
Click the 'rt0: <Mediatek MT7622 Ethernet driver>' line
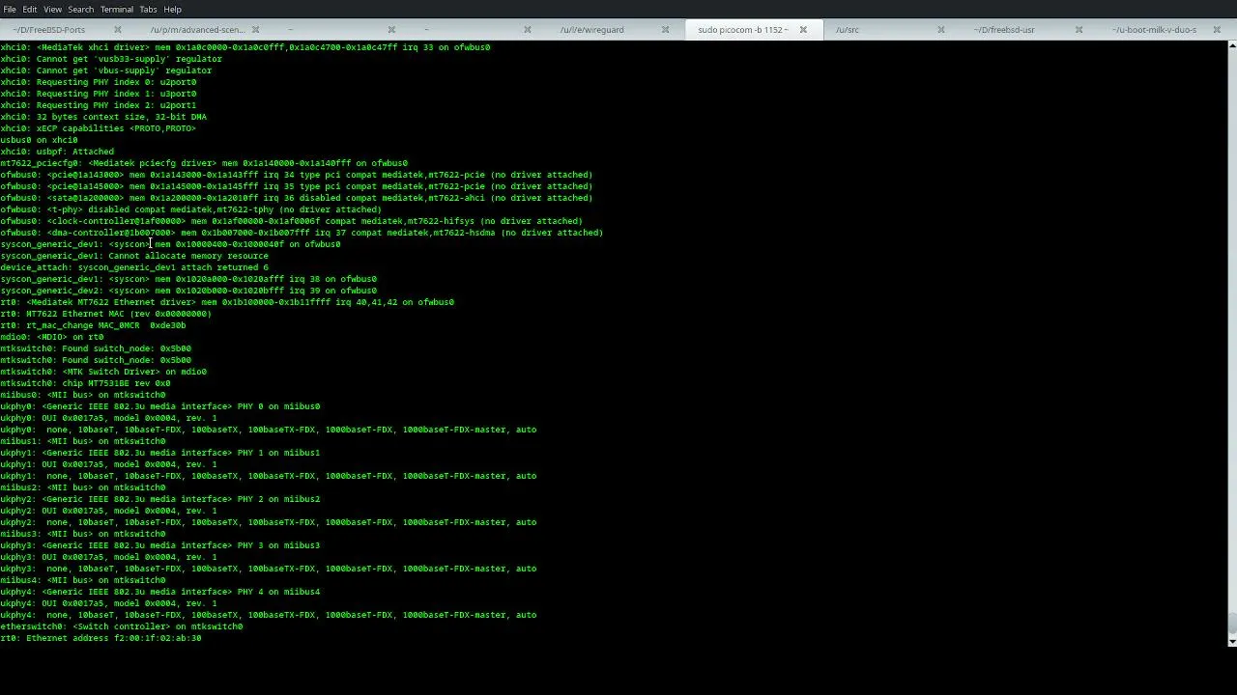227,302
